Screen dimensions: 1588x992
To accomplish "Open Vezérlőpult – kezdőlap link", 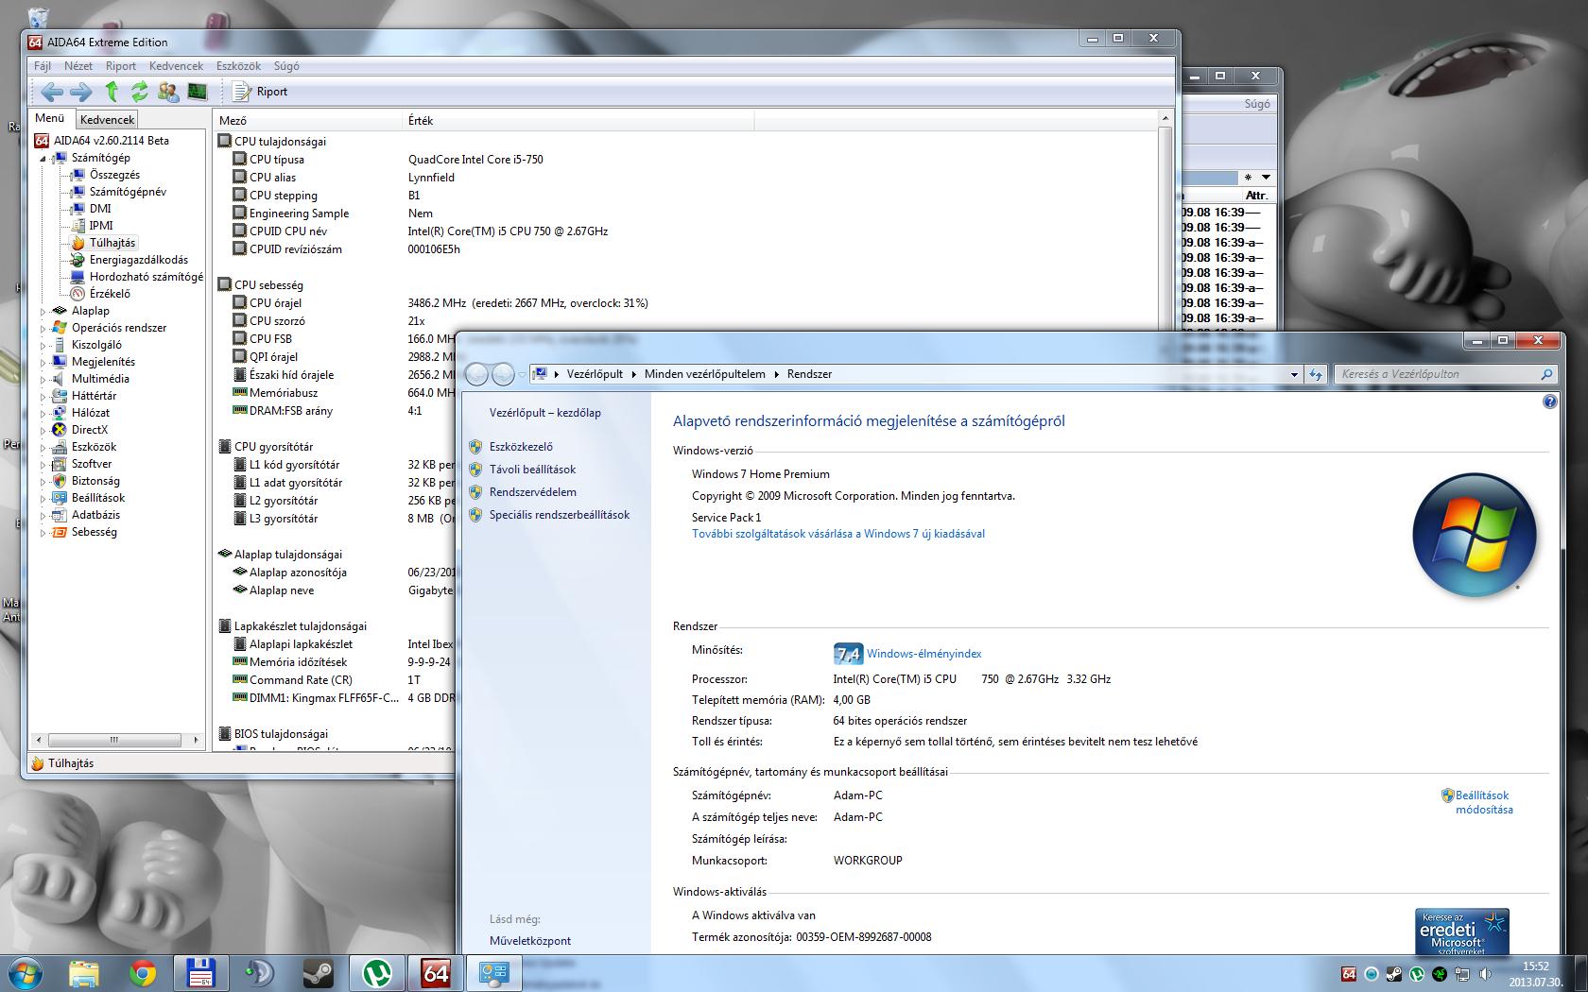I will click(544, 413).
